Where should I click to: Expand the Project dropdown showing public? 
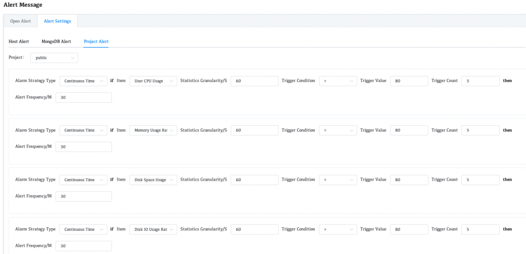tap(54, 58)
